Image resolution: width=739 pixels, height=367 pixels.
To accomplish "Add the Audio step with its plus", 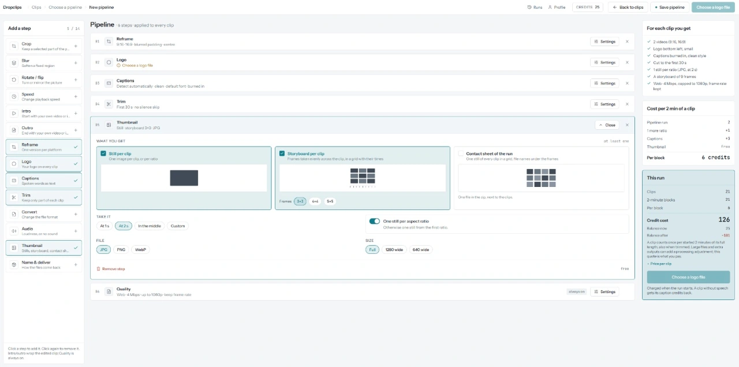I will click(x=76, y=231).
